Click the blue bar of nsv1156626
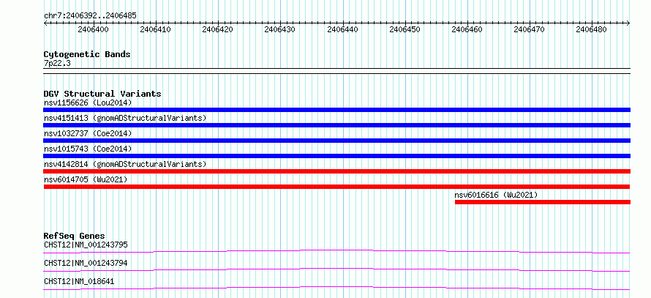651x298 pixels. (336, 110)
